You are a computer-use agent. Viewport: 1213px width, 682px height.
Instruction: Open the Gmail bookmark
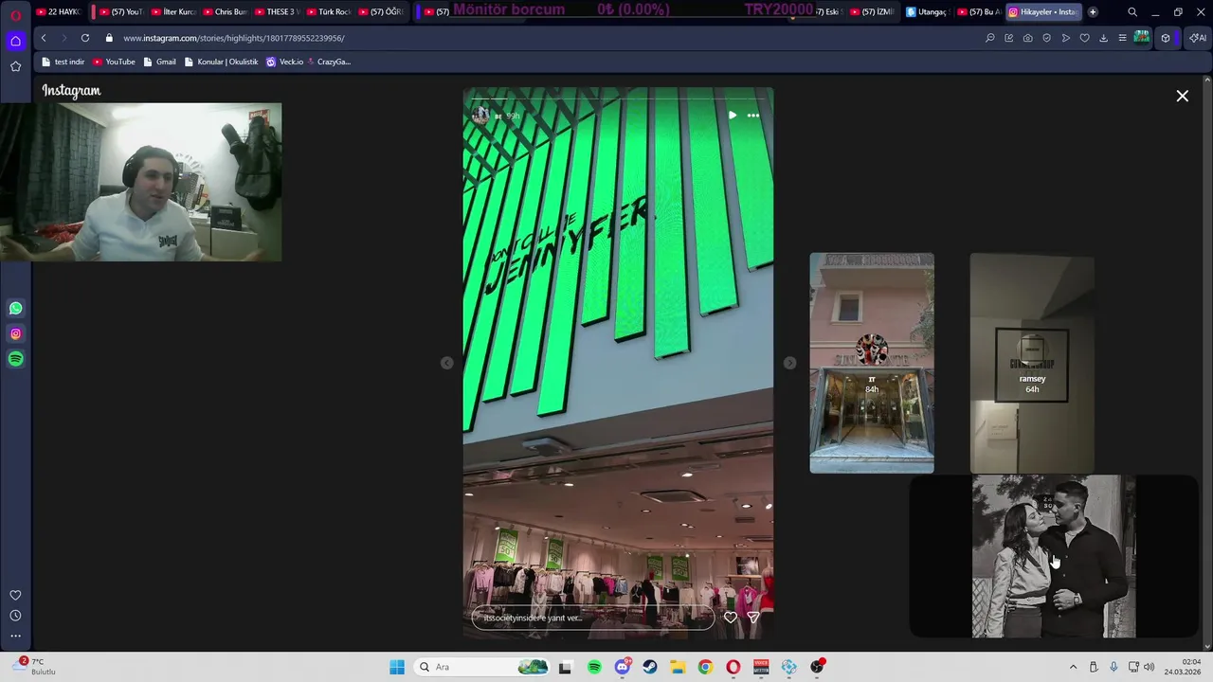pyautogui.click(x=159, y=62)
